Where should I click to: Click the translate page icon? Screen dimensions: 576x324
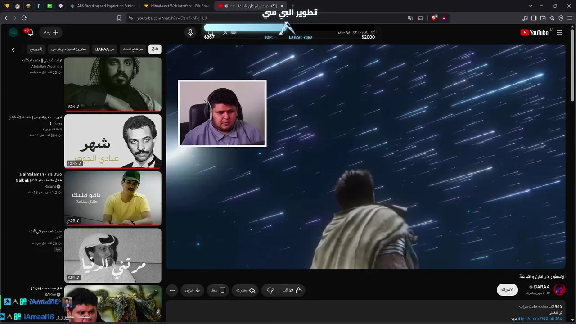pos(410,18)
